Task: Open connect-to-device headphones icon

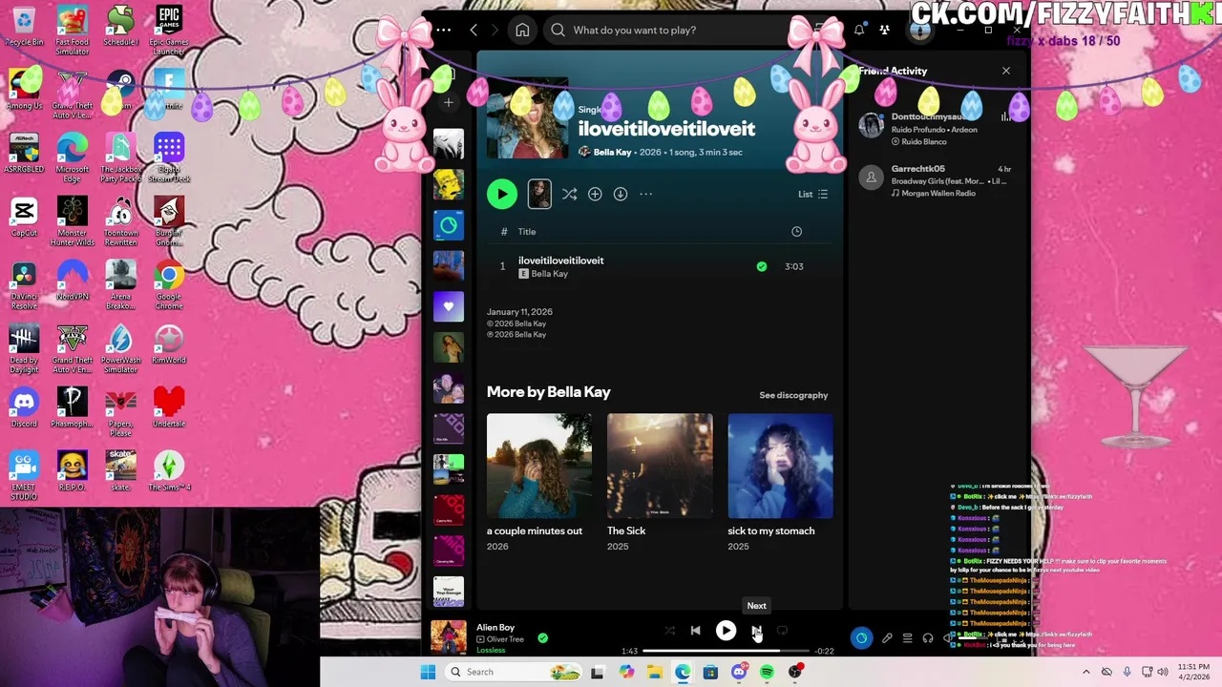Action: (x=927, y=637)
